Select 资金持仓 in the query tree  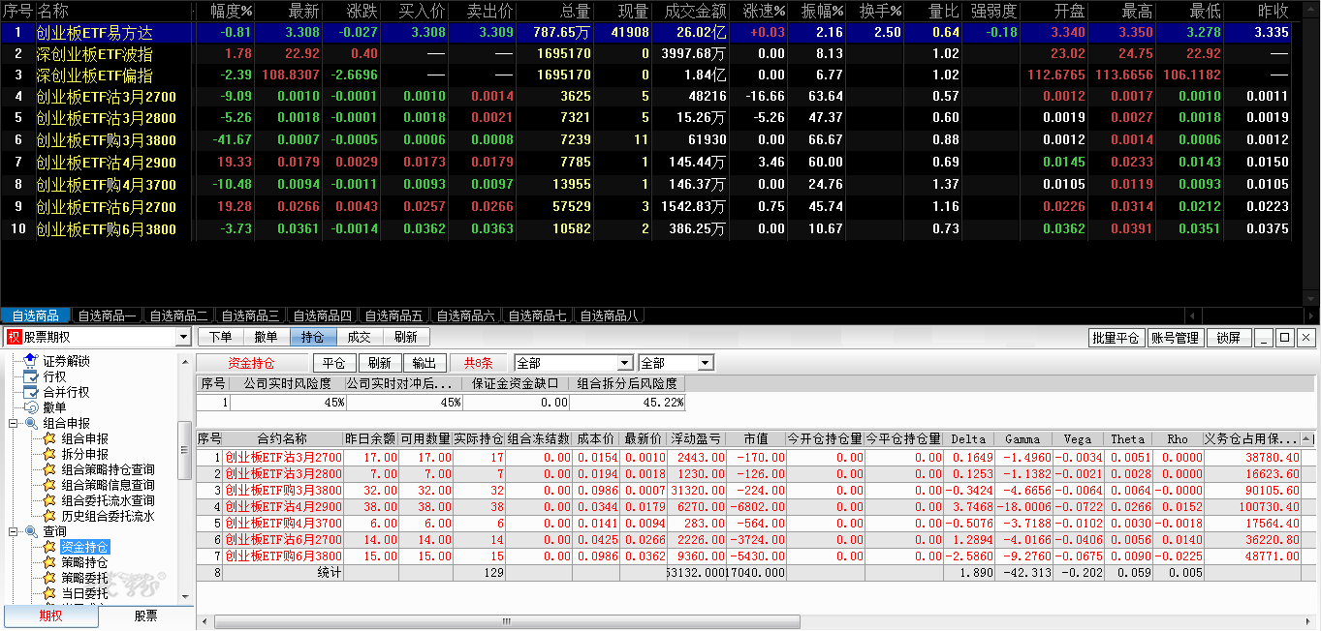pyautogui.click(x=84, y=547)
